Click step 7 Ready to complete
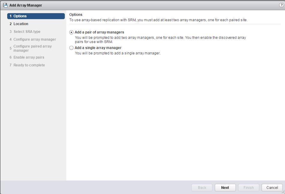Image resolution: width=285 pixels, height=194 pixels. 27,65
